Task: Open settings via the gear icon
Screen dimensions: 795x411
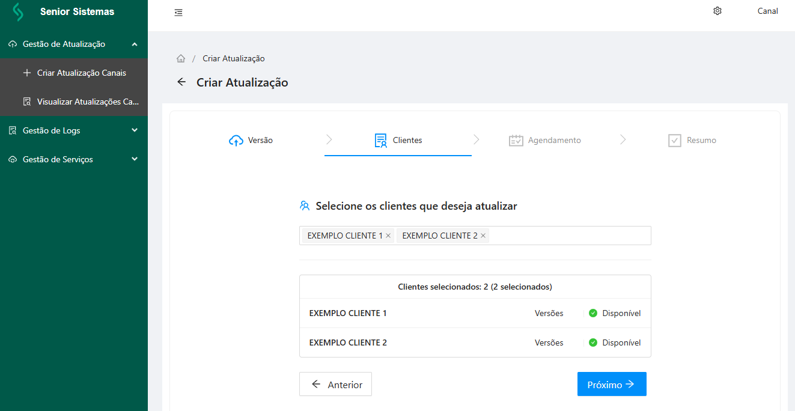Action: pyautogui.click(x=717, y=11)
